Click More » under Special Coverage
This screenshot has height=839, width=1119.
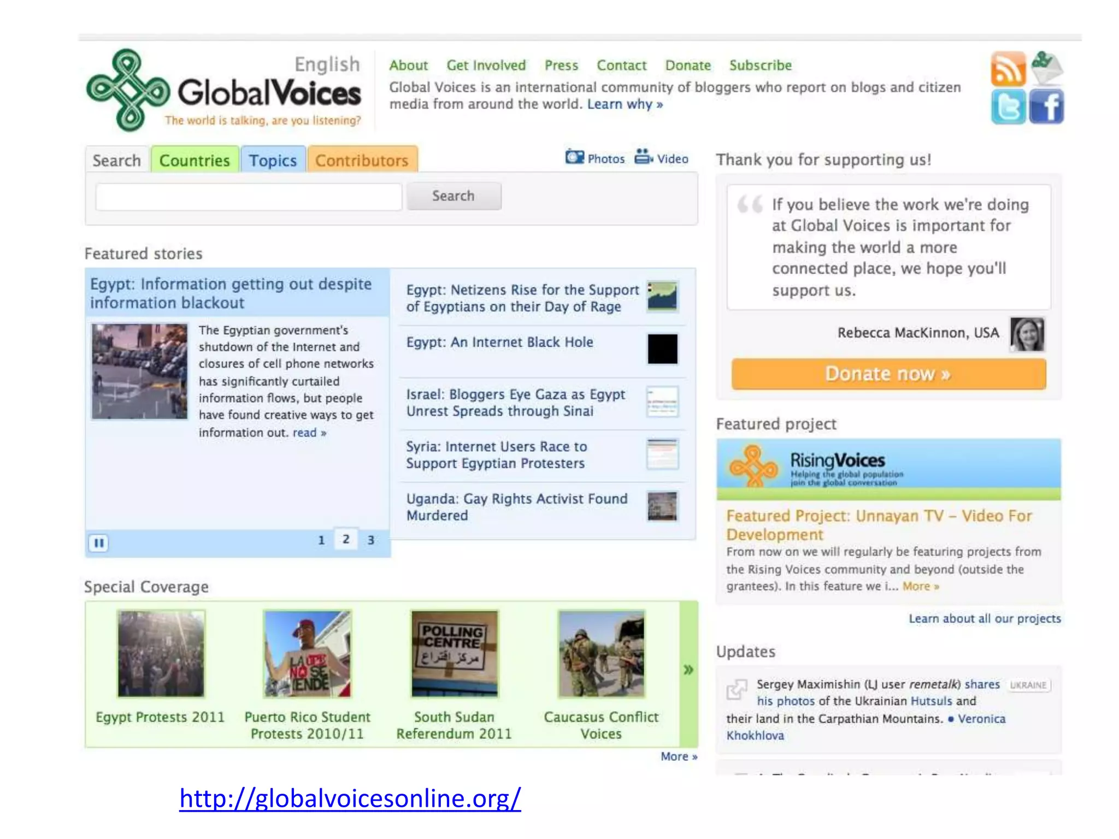point(679,757)
